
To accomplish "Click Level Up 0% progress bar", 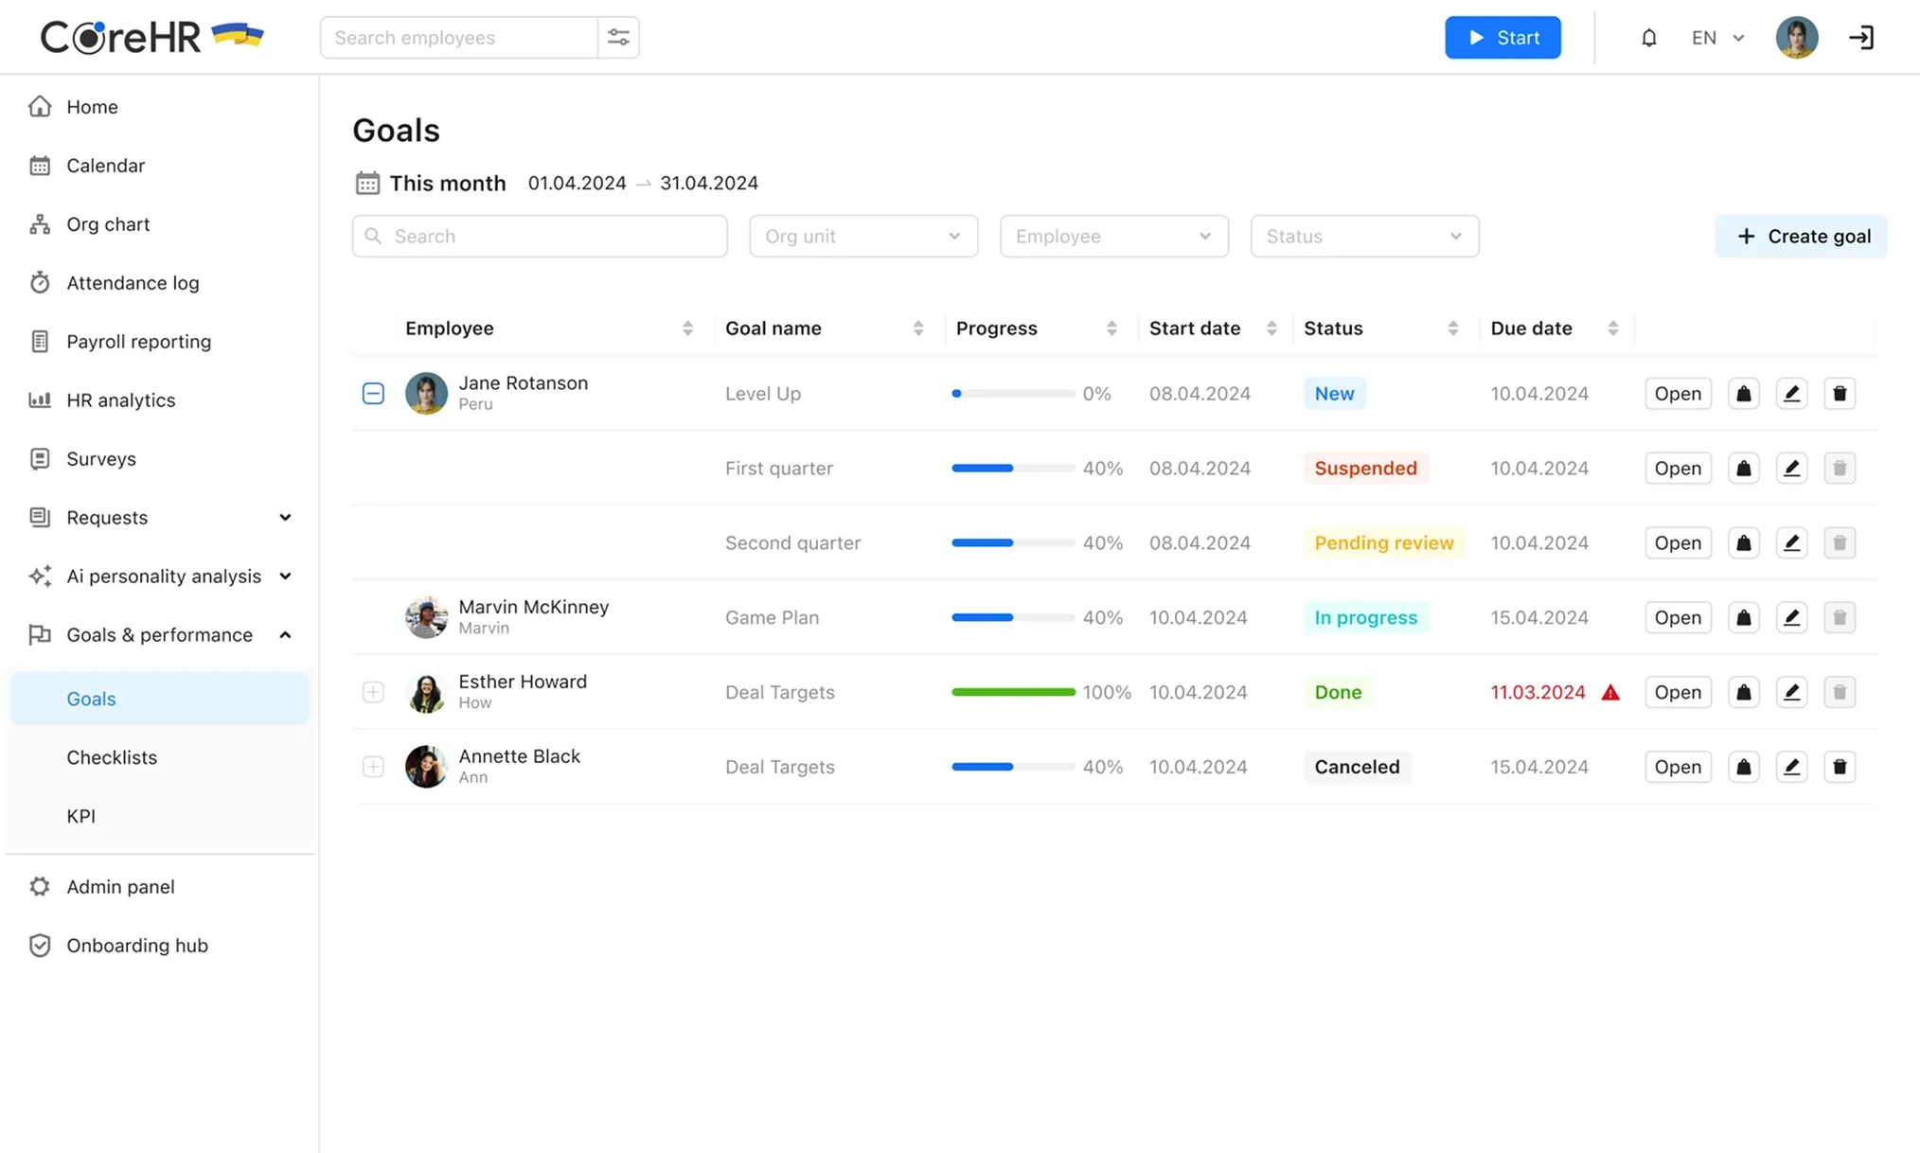I will [1013, 394].
